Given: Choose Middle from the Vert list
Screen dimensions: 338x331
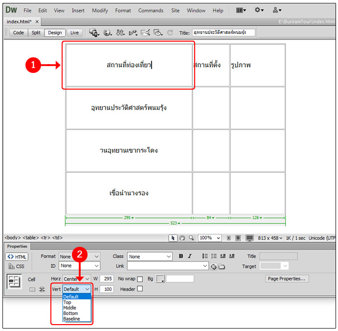Looking at the screenshot, I should pos(69,308).
